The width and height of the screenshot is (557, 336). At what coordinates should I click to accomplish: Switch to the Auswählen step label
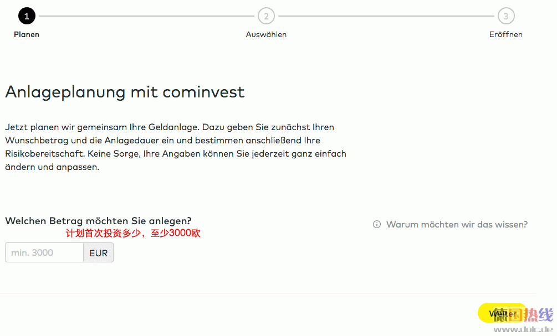click(x=266, y=34)
